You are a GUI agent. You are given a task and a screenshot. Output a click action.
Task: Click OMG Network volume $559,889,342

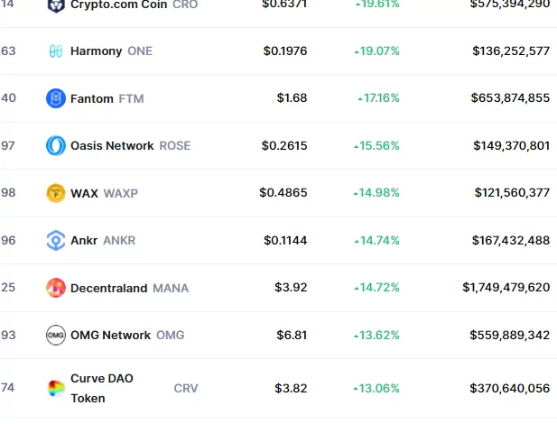point(509,336)
